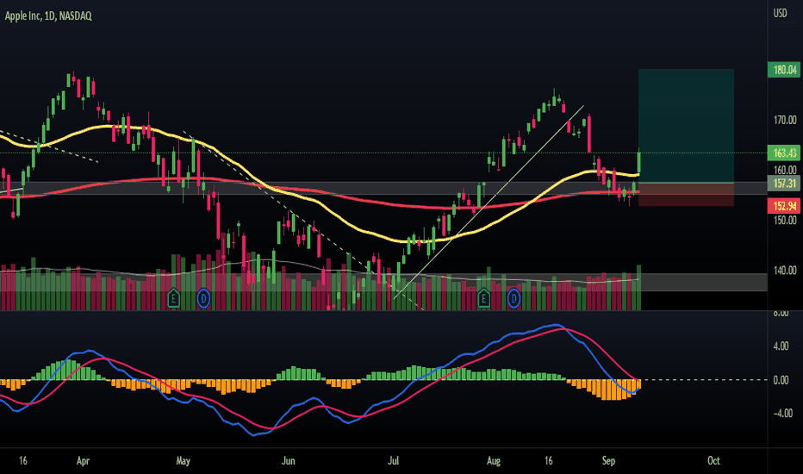Click the 150.00 price axis label
The width and height of the screenshot is (803, 474).
(x=785, y=221)
